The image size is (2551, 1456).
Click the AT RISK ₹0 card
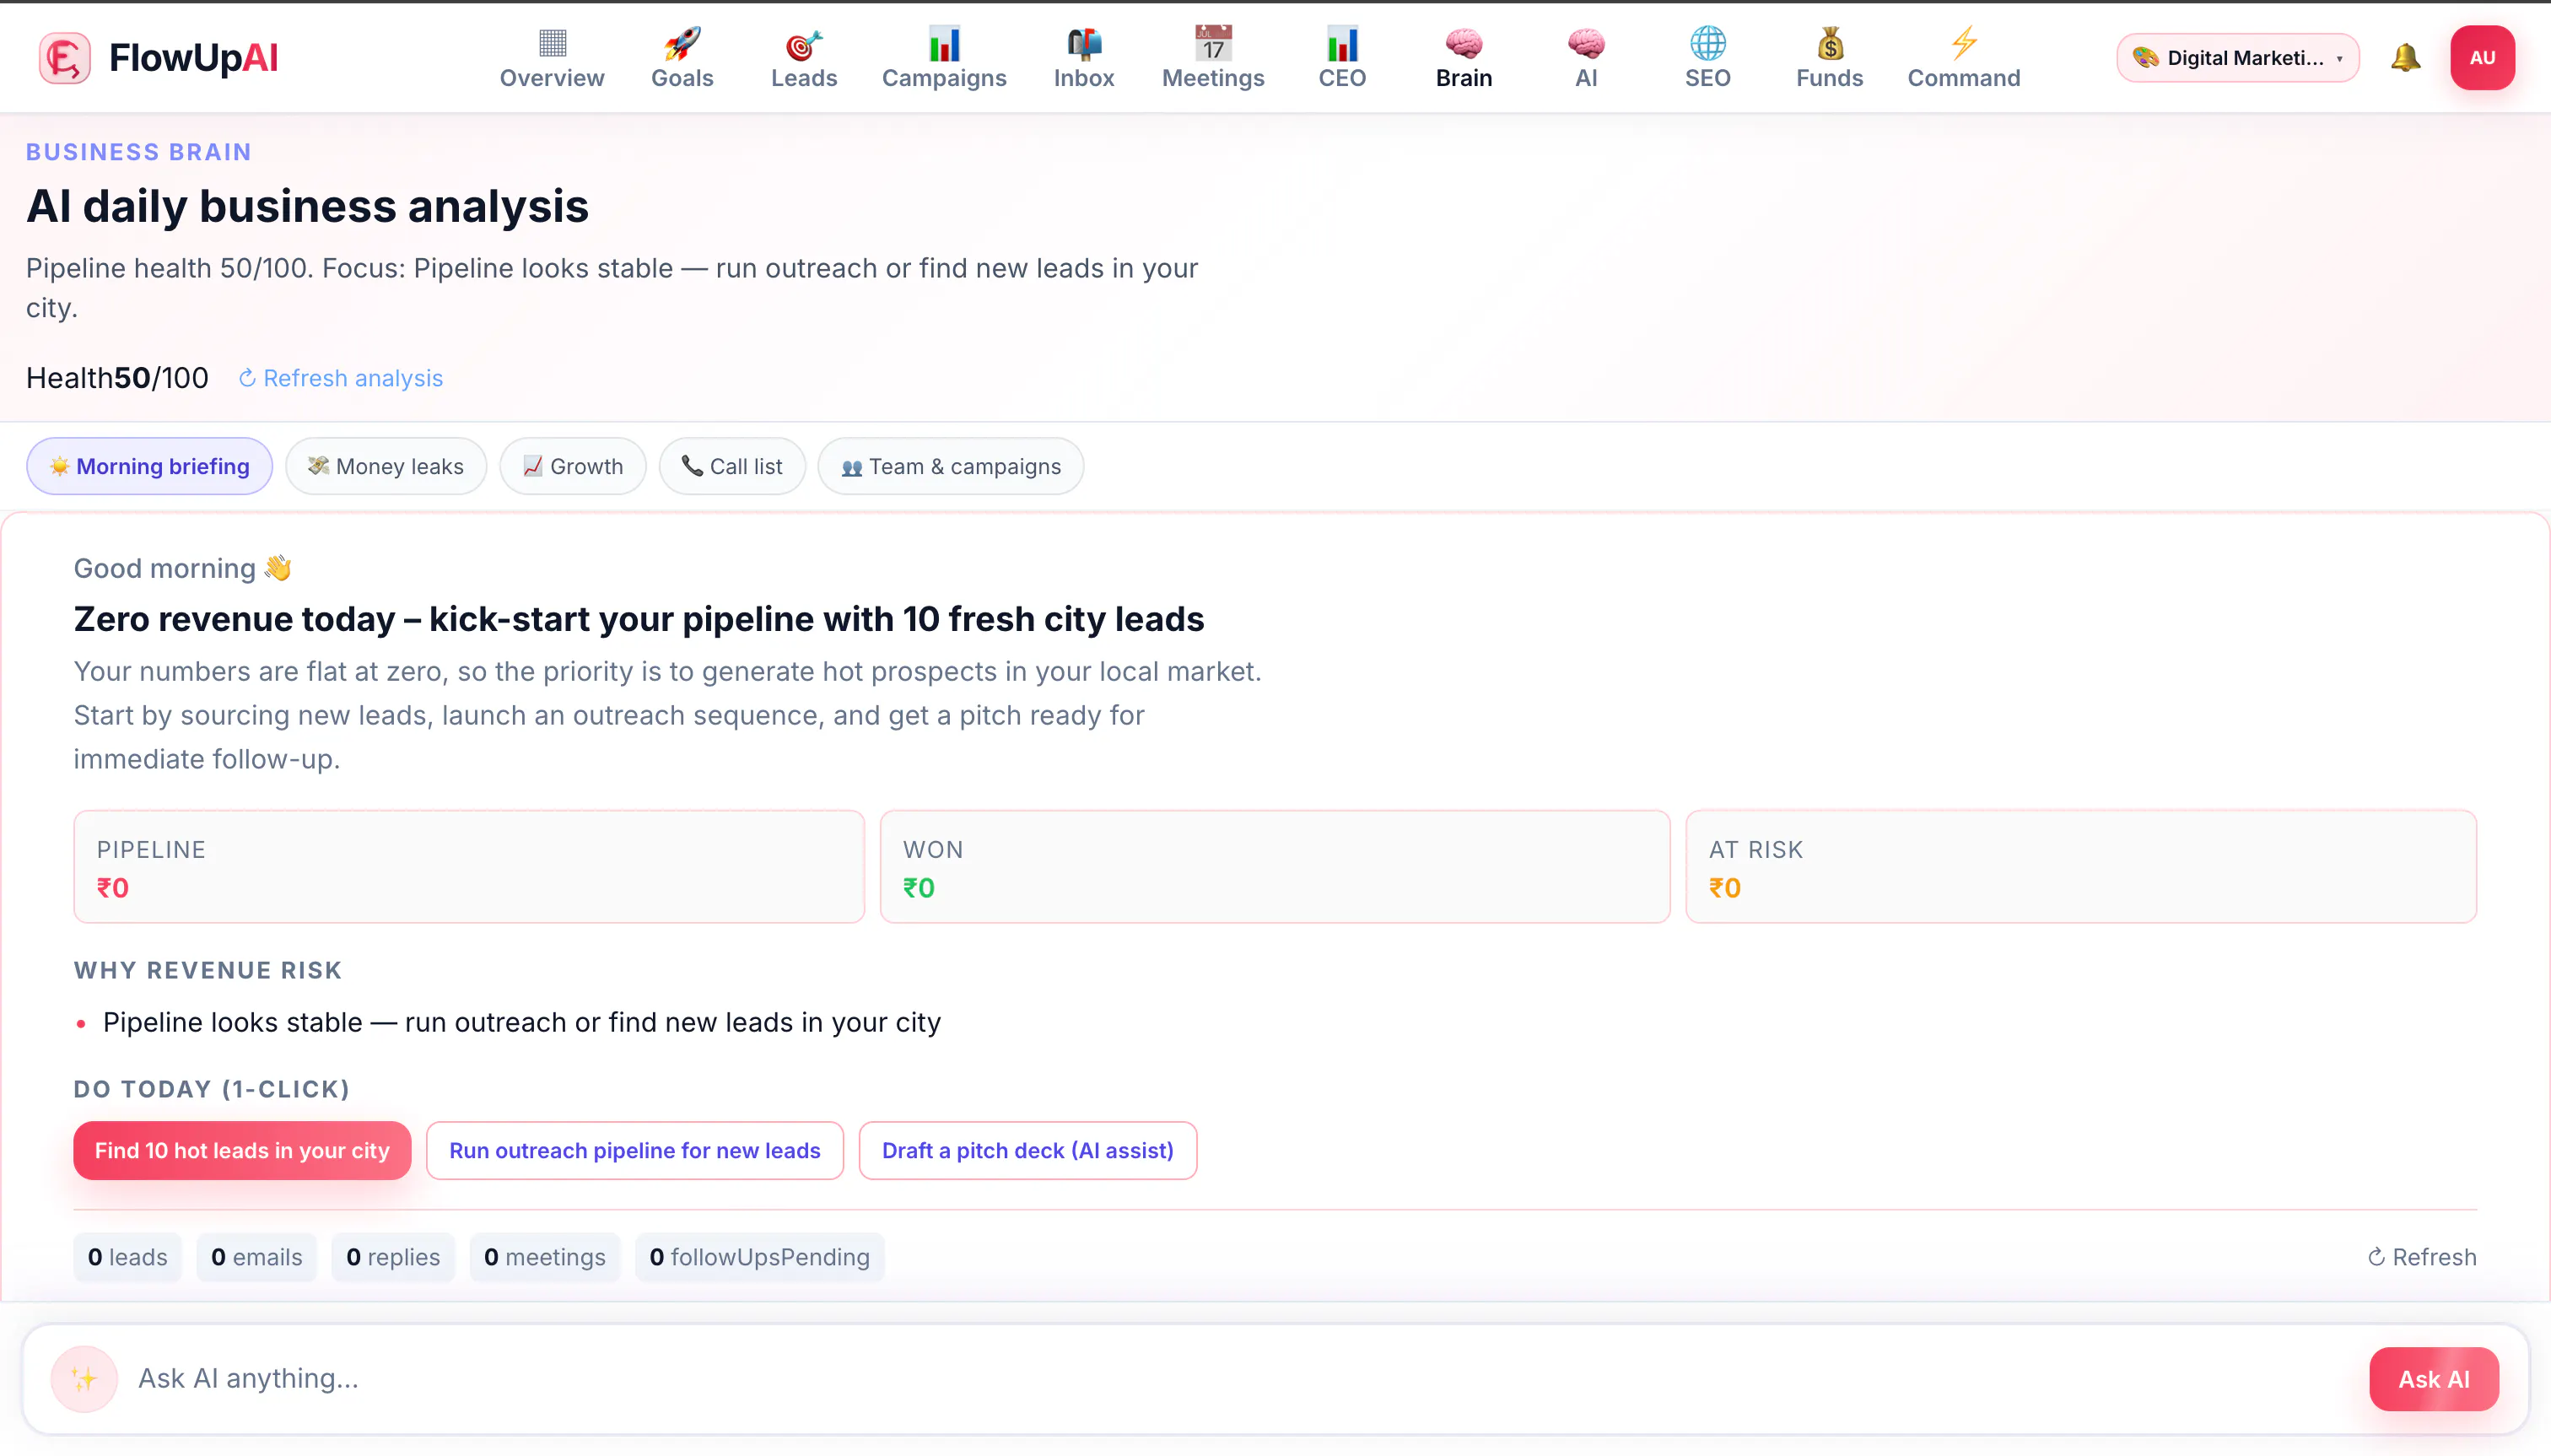2081,866
